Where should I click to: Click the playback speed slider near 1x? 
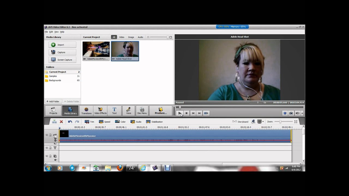[255, 103]
